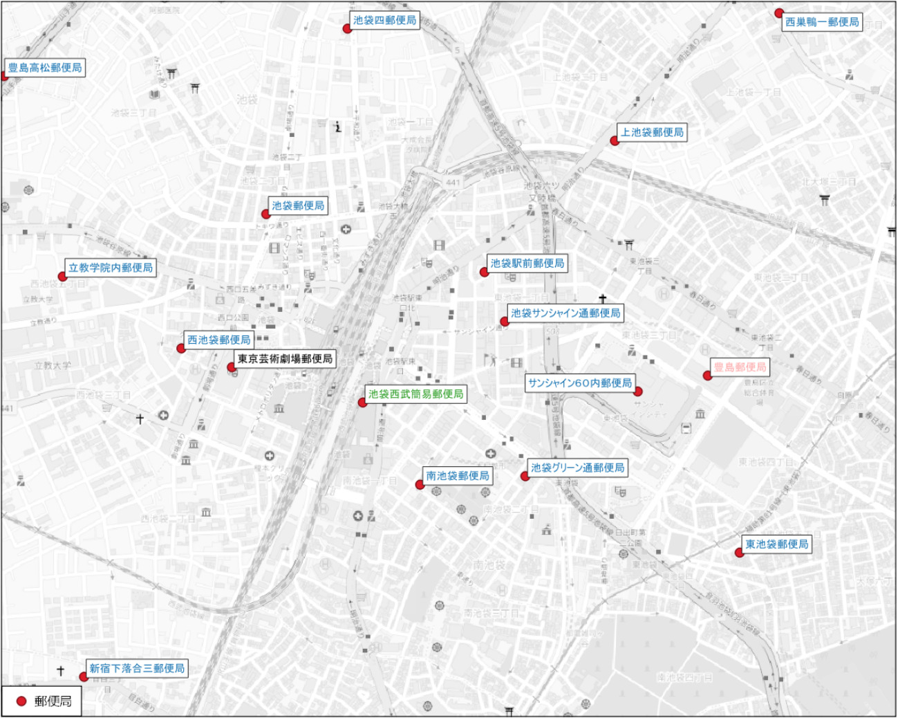Click the 池袋サンシャイン通郵便局 label
Viewport: 898px width, 718px height.
click(565, 313)
